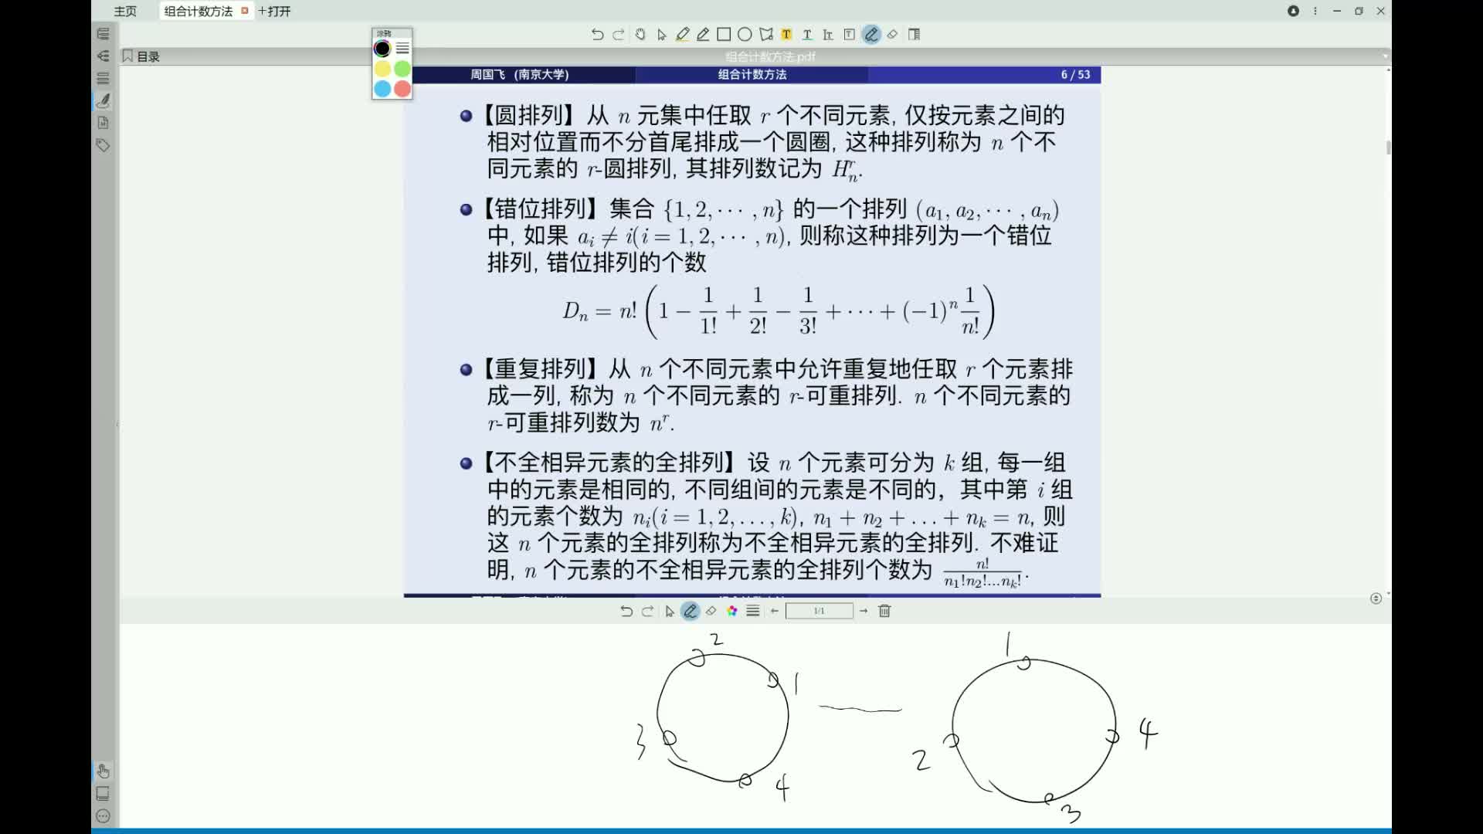Toggle the whiteboard pen tool
1483x834 pixels.
coord(690,611)
